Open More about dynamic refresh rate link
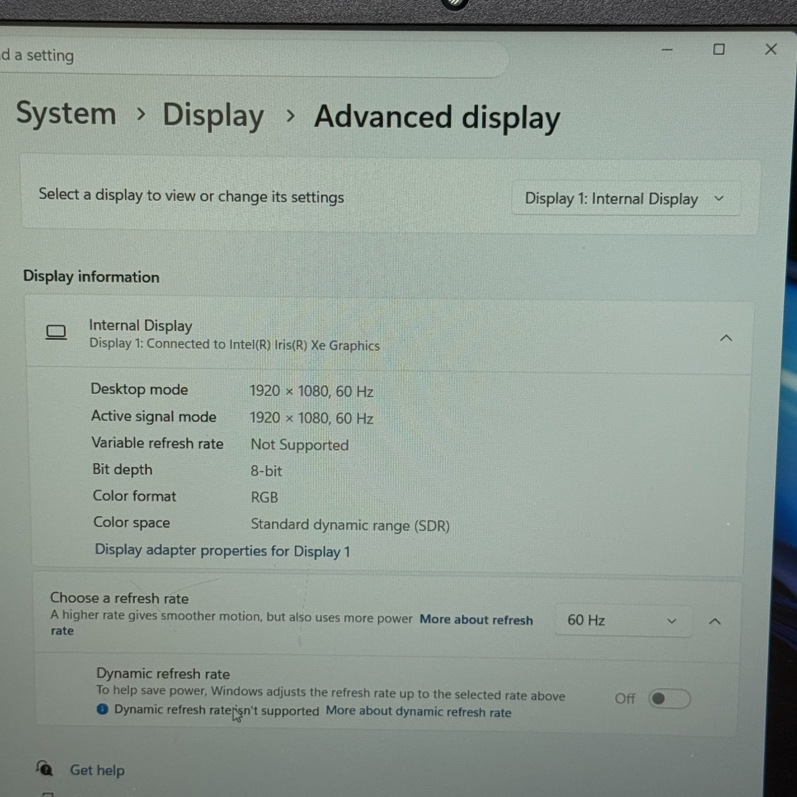 [x=418, y=712]
